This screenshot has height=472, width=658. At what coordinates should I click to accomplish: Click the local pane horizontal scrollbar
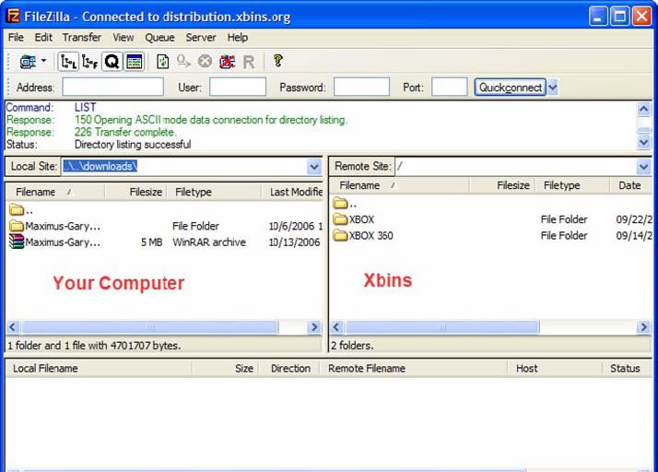[x=150, y=327]
